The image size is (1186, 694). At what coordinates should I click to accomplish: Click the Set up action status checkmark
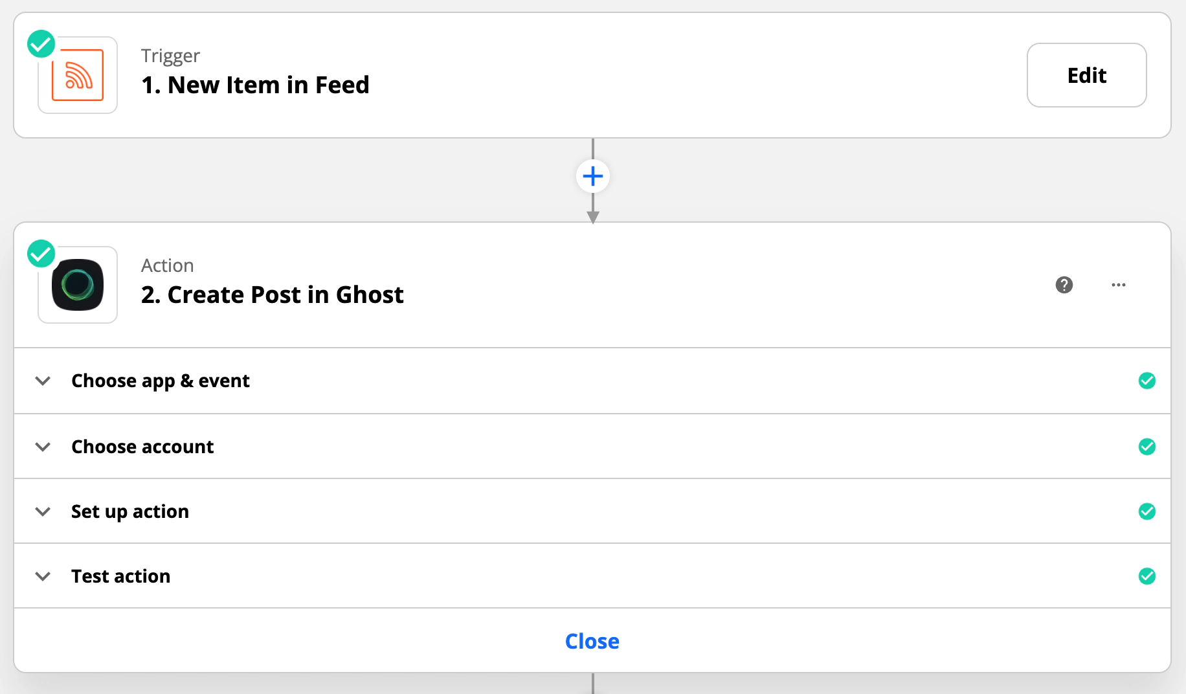[x=1147, y=511]
